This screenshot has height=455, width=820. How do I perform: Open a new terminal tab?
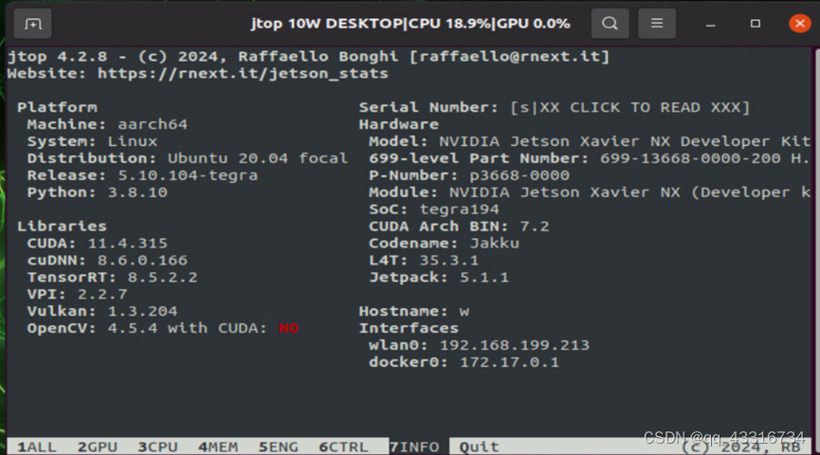click(32, 24)
